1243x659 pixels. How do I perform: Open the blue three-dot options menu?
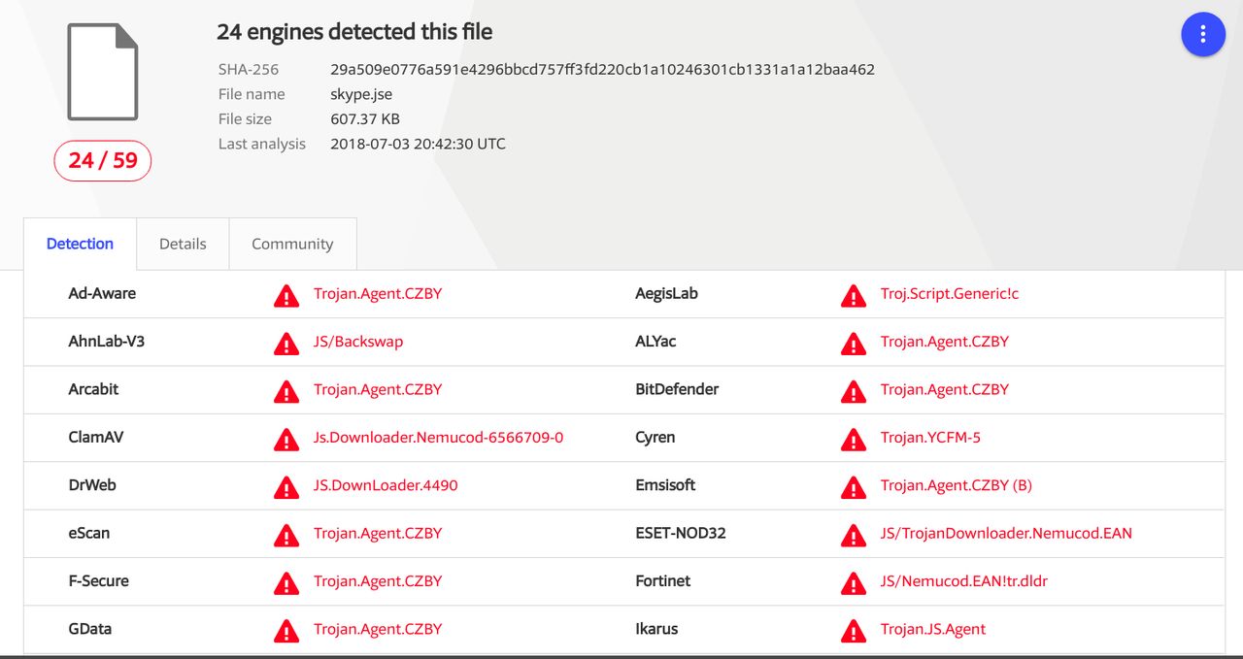(x=1203, y=35)
